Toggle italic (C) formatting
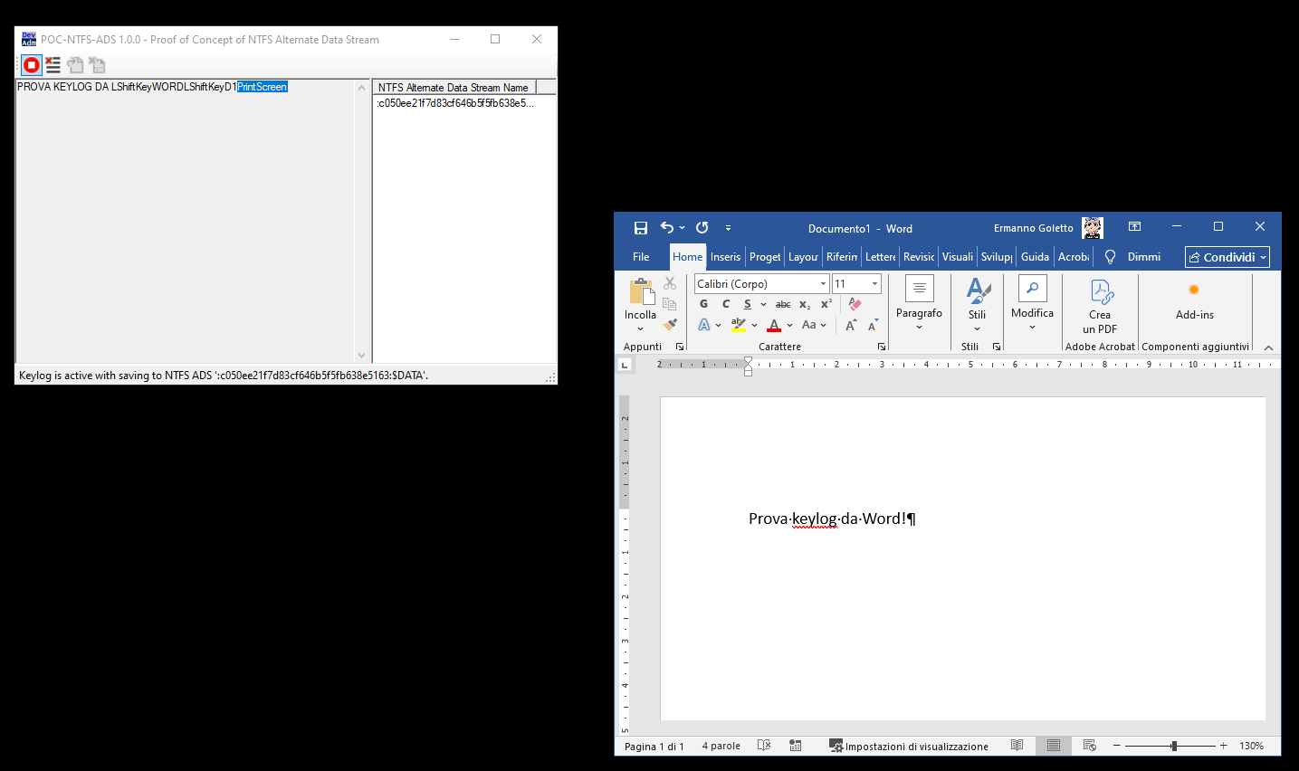The width and height of the screenshot is (1299, 771). click(725, 304)
